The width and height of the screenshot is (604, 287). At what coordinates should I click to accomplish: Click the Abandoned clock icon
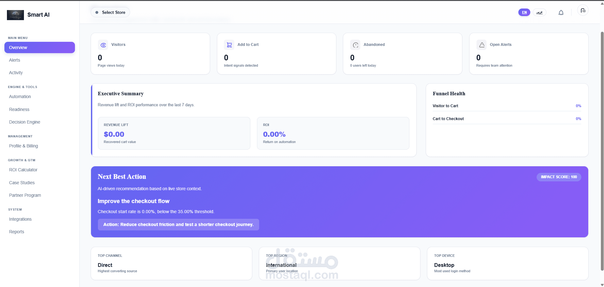[x=356, y=45]
